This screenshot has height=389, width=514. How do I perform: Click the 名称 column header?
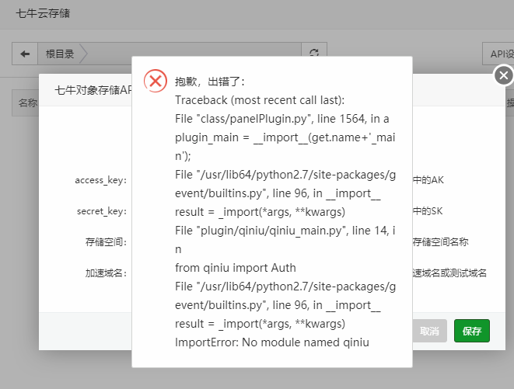27,102
